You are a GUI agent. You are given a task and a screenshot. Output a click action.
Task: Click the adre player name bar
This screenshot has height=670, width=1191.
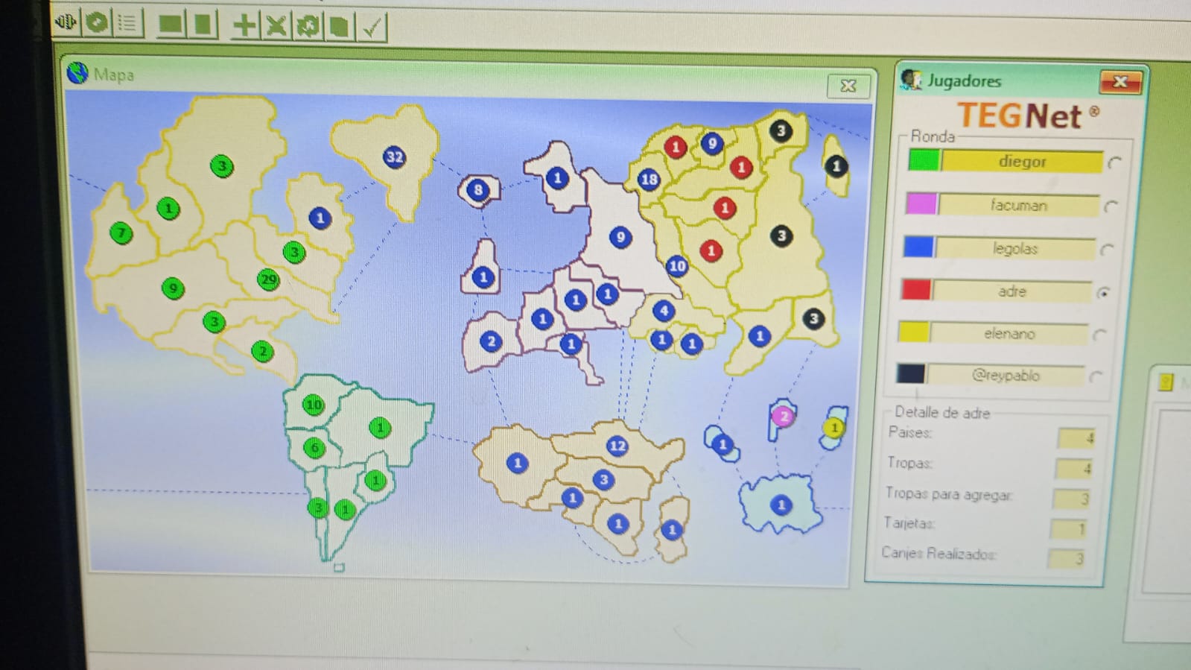tap(1011, 291)
